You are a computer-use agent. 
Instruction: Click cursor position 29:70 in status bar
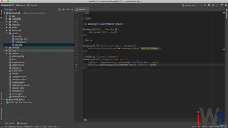(x=194, y=127)
